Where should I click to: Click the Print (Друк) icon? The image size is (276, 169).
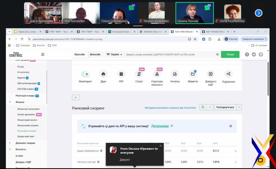(103, 74)
